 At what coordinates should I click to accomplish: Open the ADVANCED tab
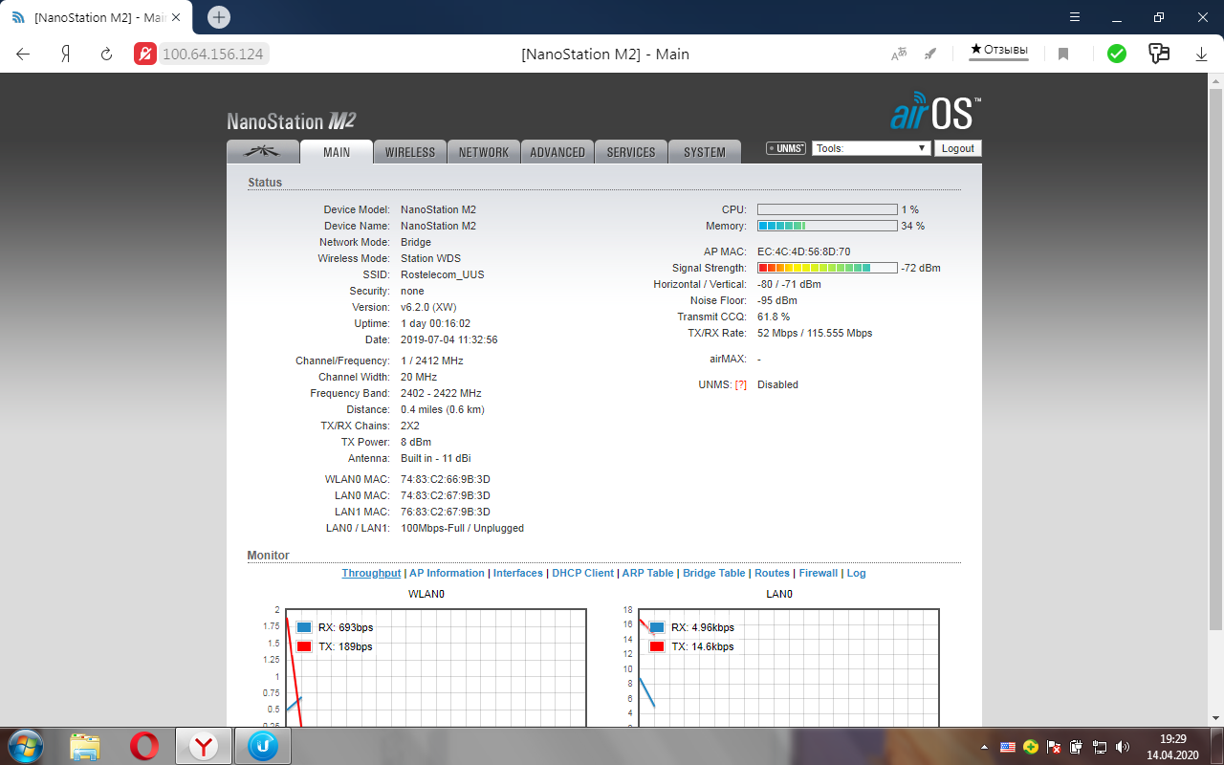coord(557,152)
